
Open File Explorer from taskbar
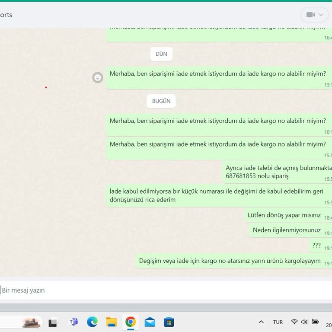pyautogui.click(x=112, y=322)
